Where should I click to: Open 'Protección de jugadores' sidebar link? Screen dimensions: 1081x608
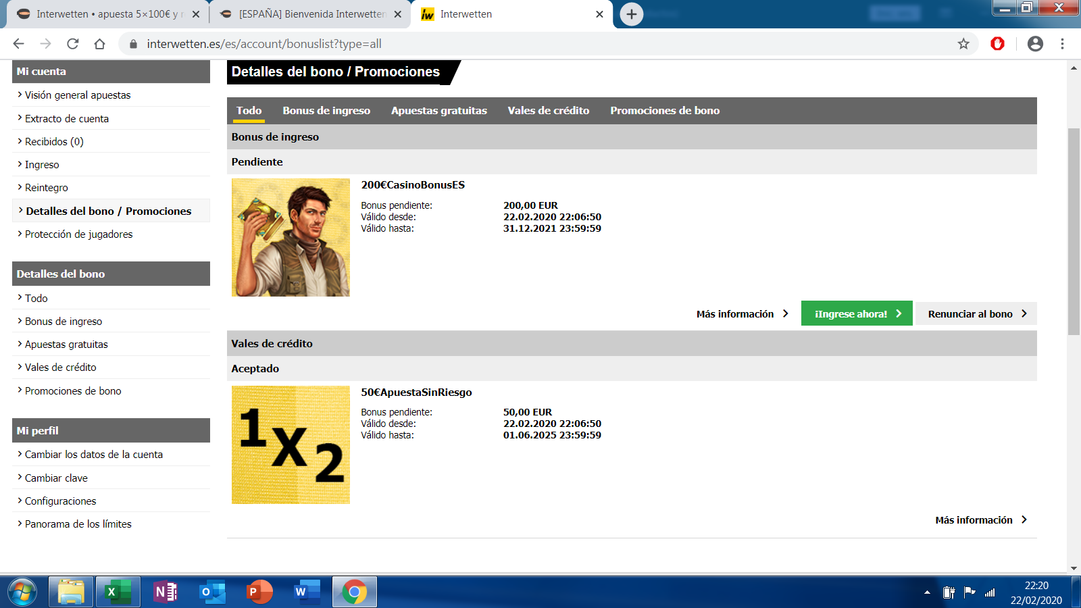[x=78, y=234]
